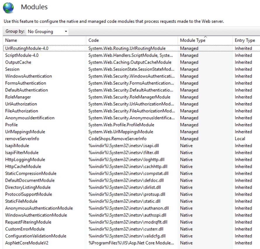Select the Session module row
This screenshot has width=260, height=249.
pyautogui.click(x=12, y=69)
